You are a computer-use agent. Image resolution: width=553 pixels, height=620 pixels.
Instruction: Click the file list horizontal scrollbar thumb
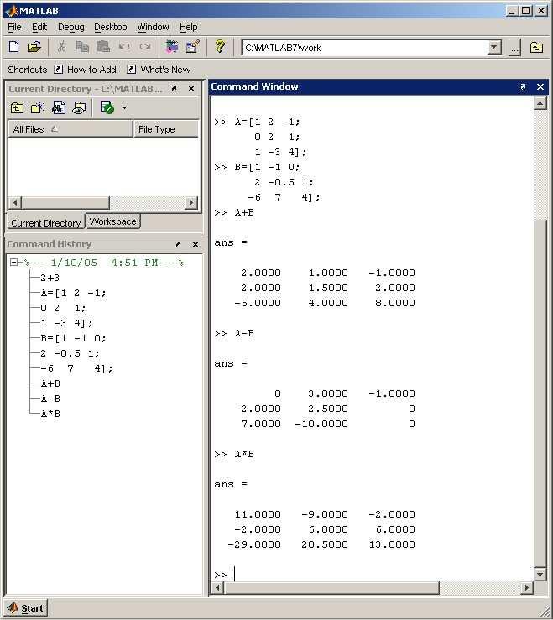click(65, 203)
